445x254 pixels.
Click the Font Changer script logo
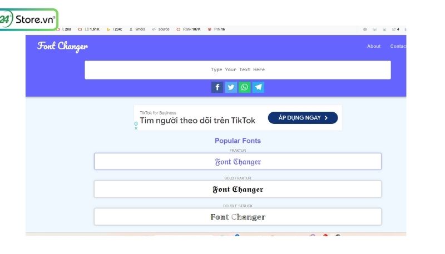[x=62, y=46]
